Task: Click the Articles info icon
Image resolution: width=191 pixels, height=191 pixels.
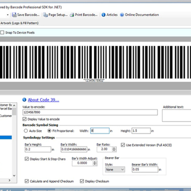Action: point(103,15)
